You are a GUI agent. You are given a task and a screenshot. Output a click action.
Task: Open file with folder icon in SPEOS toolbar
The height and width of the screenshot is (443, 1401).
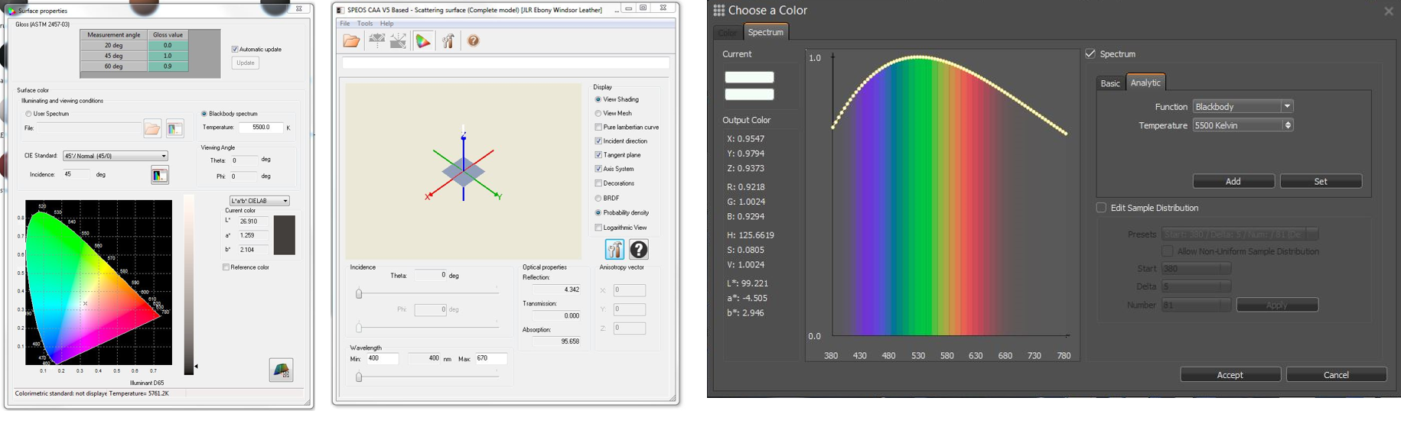(351, 41)
